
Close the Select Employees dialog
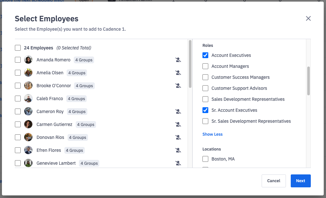coord(308,18)
